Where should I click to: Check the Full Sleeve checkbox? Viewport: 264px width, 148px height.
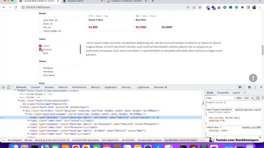tap(40, 68)
